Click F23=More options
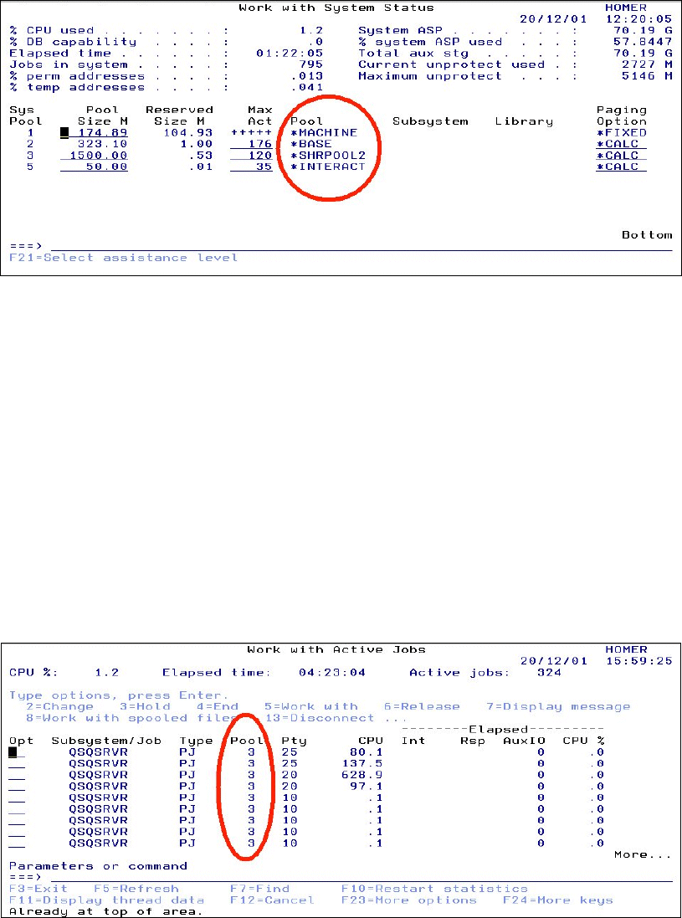 [408, 900]
